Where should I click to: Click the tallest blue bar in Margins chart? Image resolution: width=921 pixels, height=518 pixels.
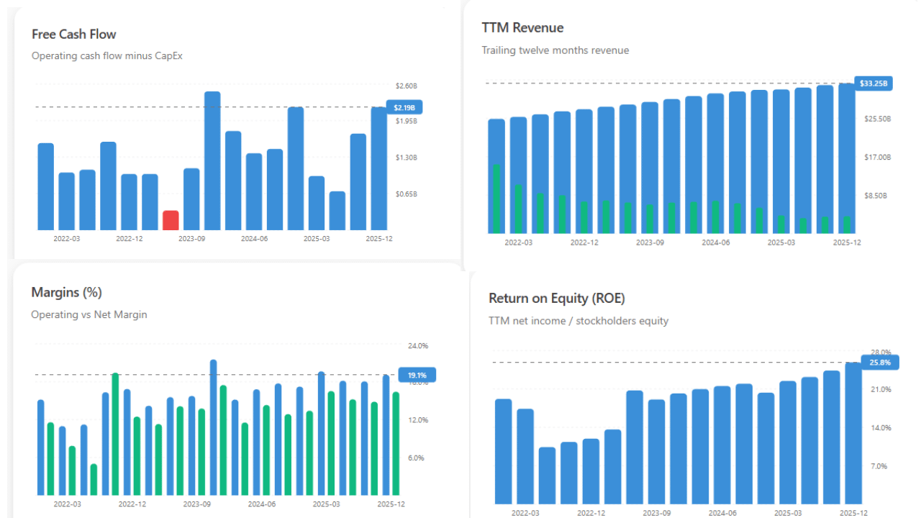tap(213, 427)
